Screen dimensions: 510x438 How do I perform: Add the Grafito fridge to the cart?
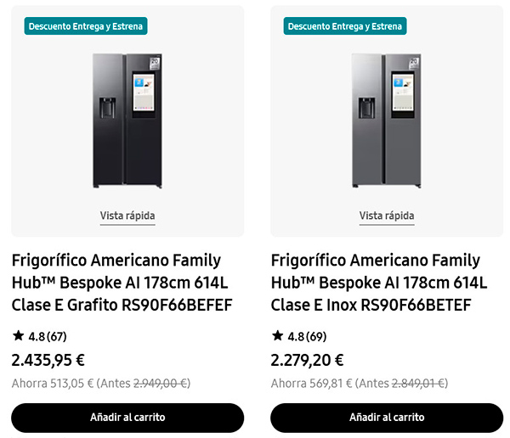point(127,418)
